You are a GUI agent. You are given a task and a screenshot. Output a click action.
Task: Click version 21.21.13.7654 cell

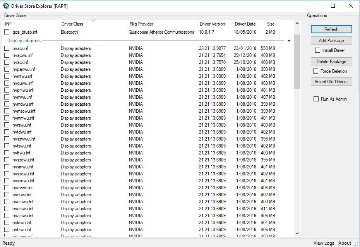212,55
